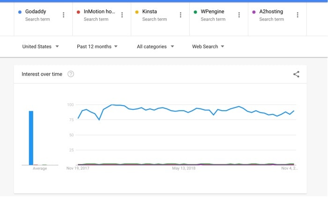This screenshot has height=197, width=328.
Task: Open the A2hosting term options menu
Action: 298,15
